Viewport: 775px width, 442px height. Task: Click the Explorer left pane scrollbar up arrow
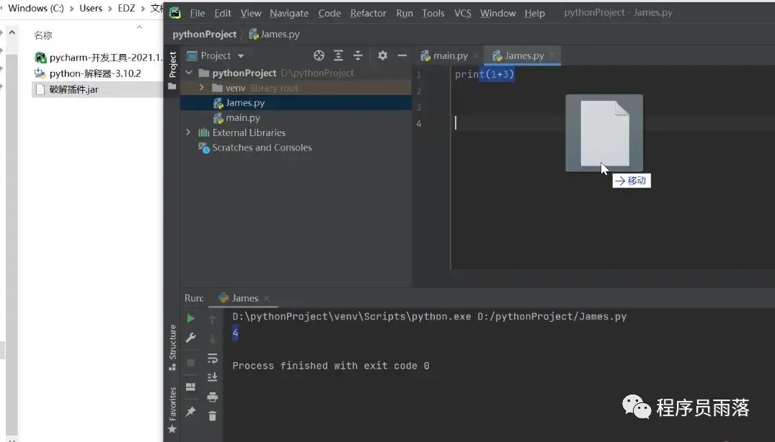[12, 32]
